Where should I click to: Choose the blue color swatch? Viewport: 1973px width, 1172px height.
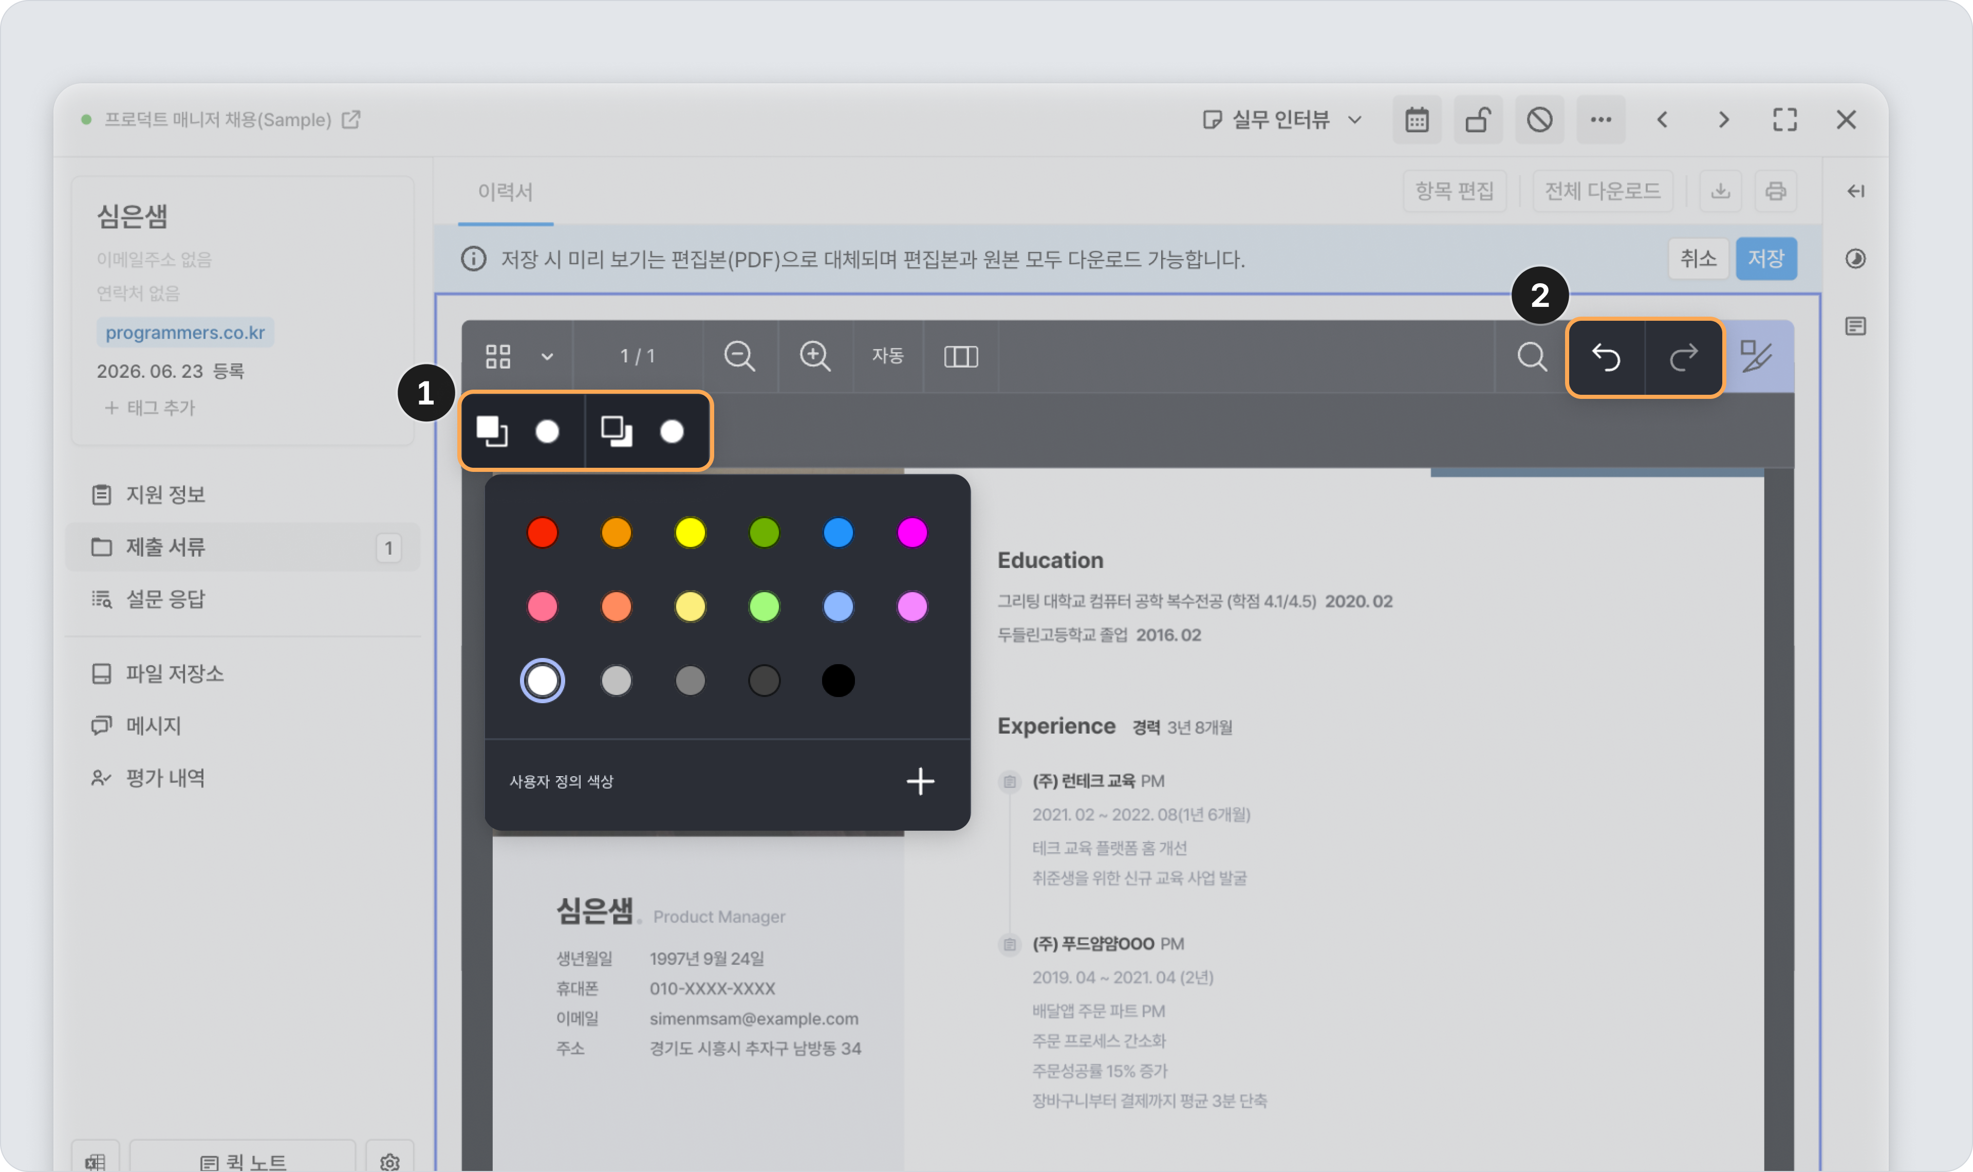pos(838,533)
